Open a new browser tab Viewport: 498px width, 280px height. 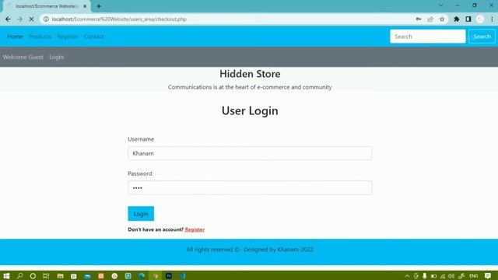click(99, 6)
